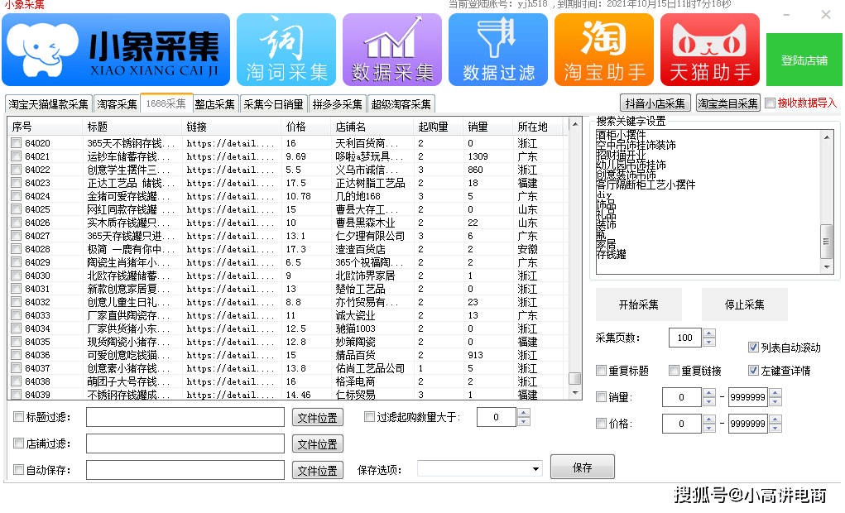The height and width of the screenshot is (513, 845).
Task: Toggle the 重复链接 checkbox
Action: click(x=674, y=370)
